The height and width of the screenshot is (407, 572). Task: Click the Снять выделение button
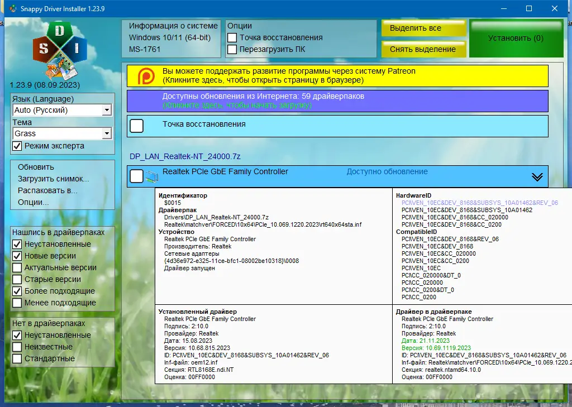(424, 49)
